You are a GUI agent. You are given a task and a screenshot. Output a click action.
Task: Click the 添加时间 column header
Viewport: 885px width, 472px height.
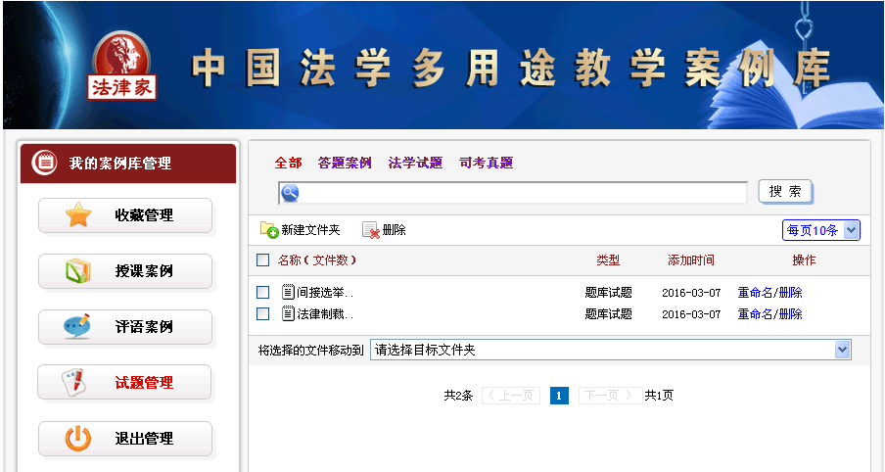(691, 260)
